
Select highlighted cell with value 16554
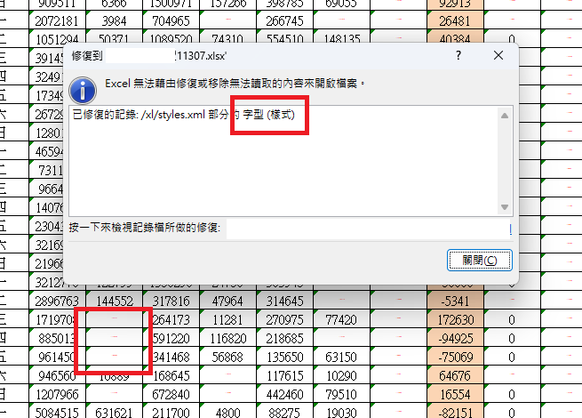coord(455,394)
